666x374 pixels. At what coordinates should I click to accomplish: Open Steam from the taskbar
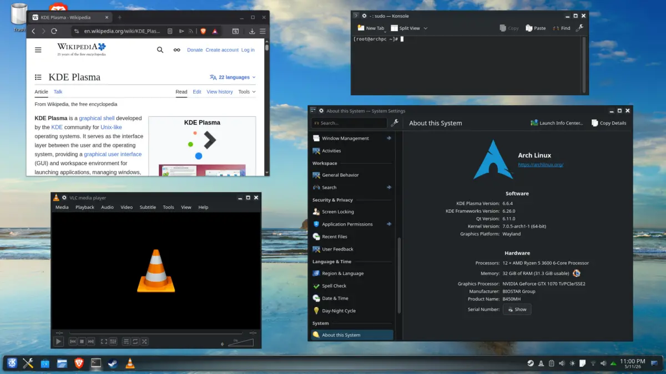tap(113, 363)
